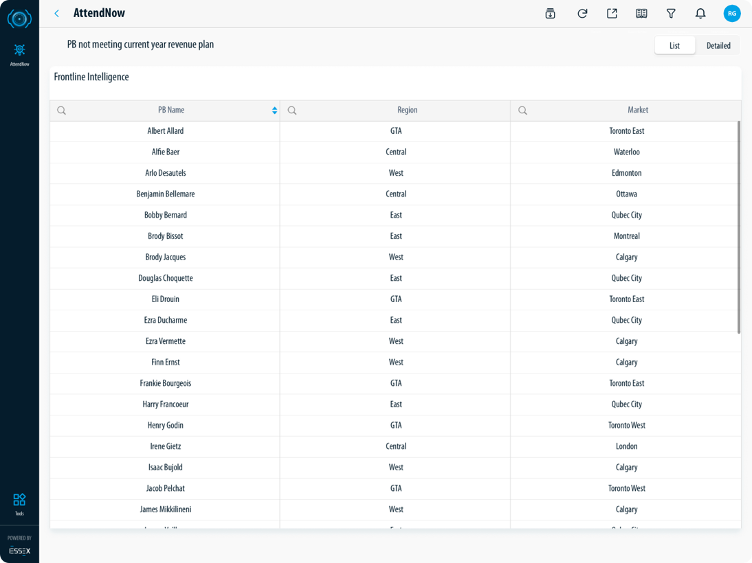Click the back arrow beside AttendNow title
752x563 pixels.
57,14
